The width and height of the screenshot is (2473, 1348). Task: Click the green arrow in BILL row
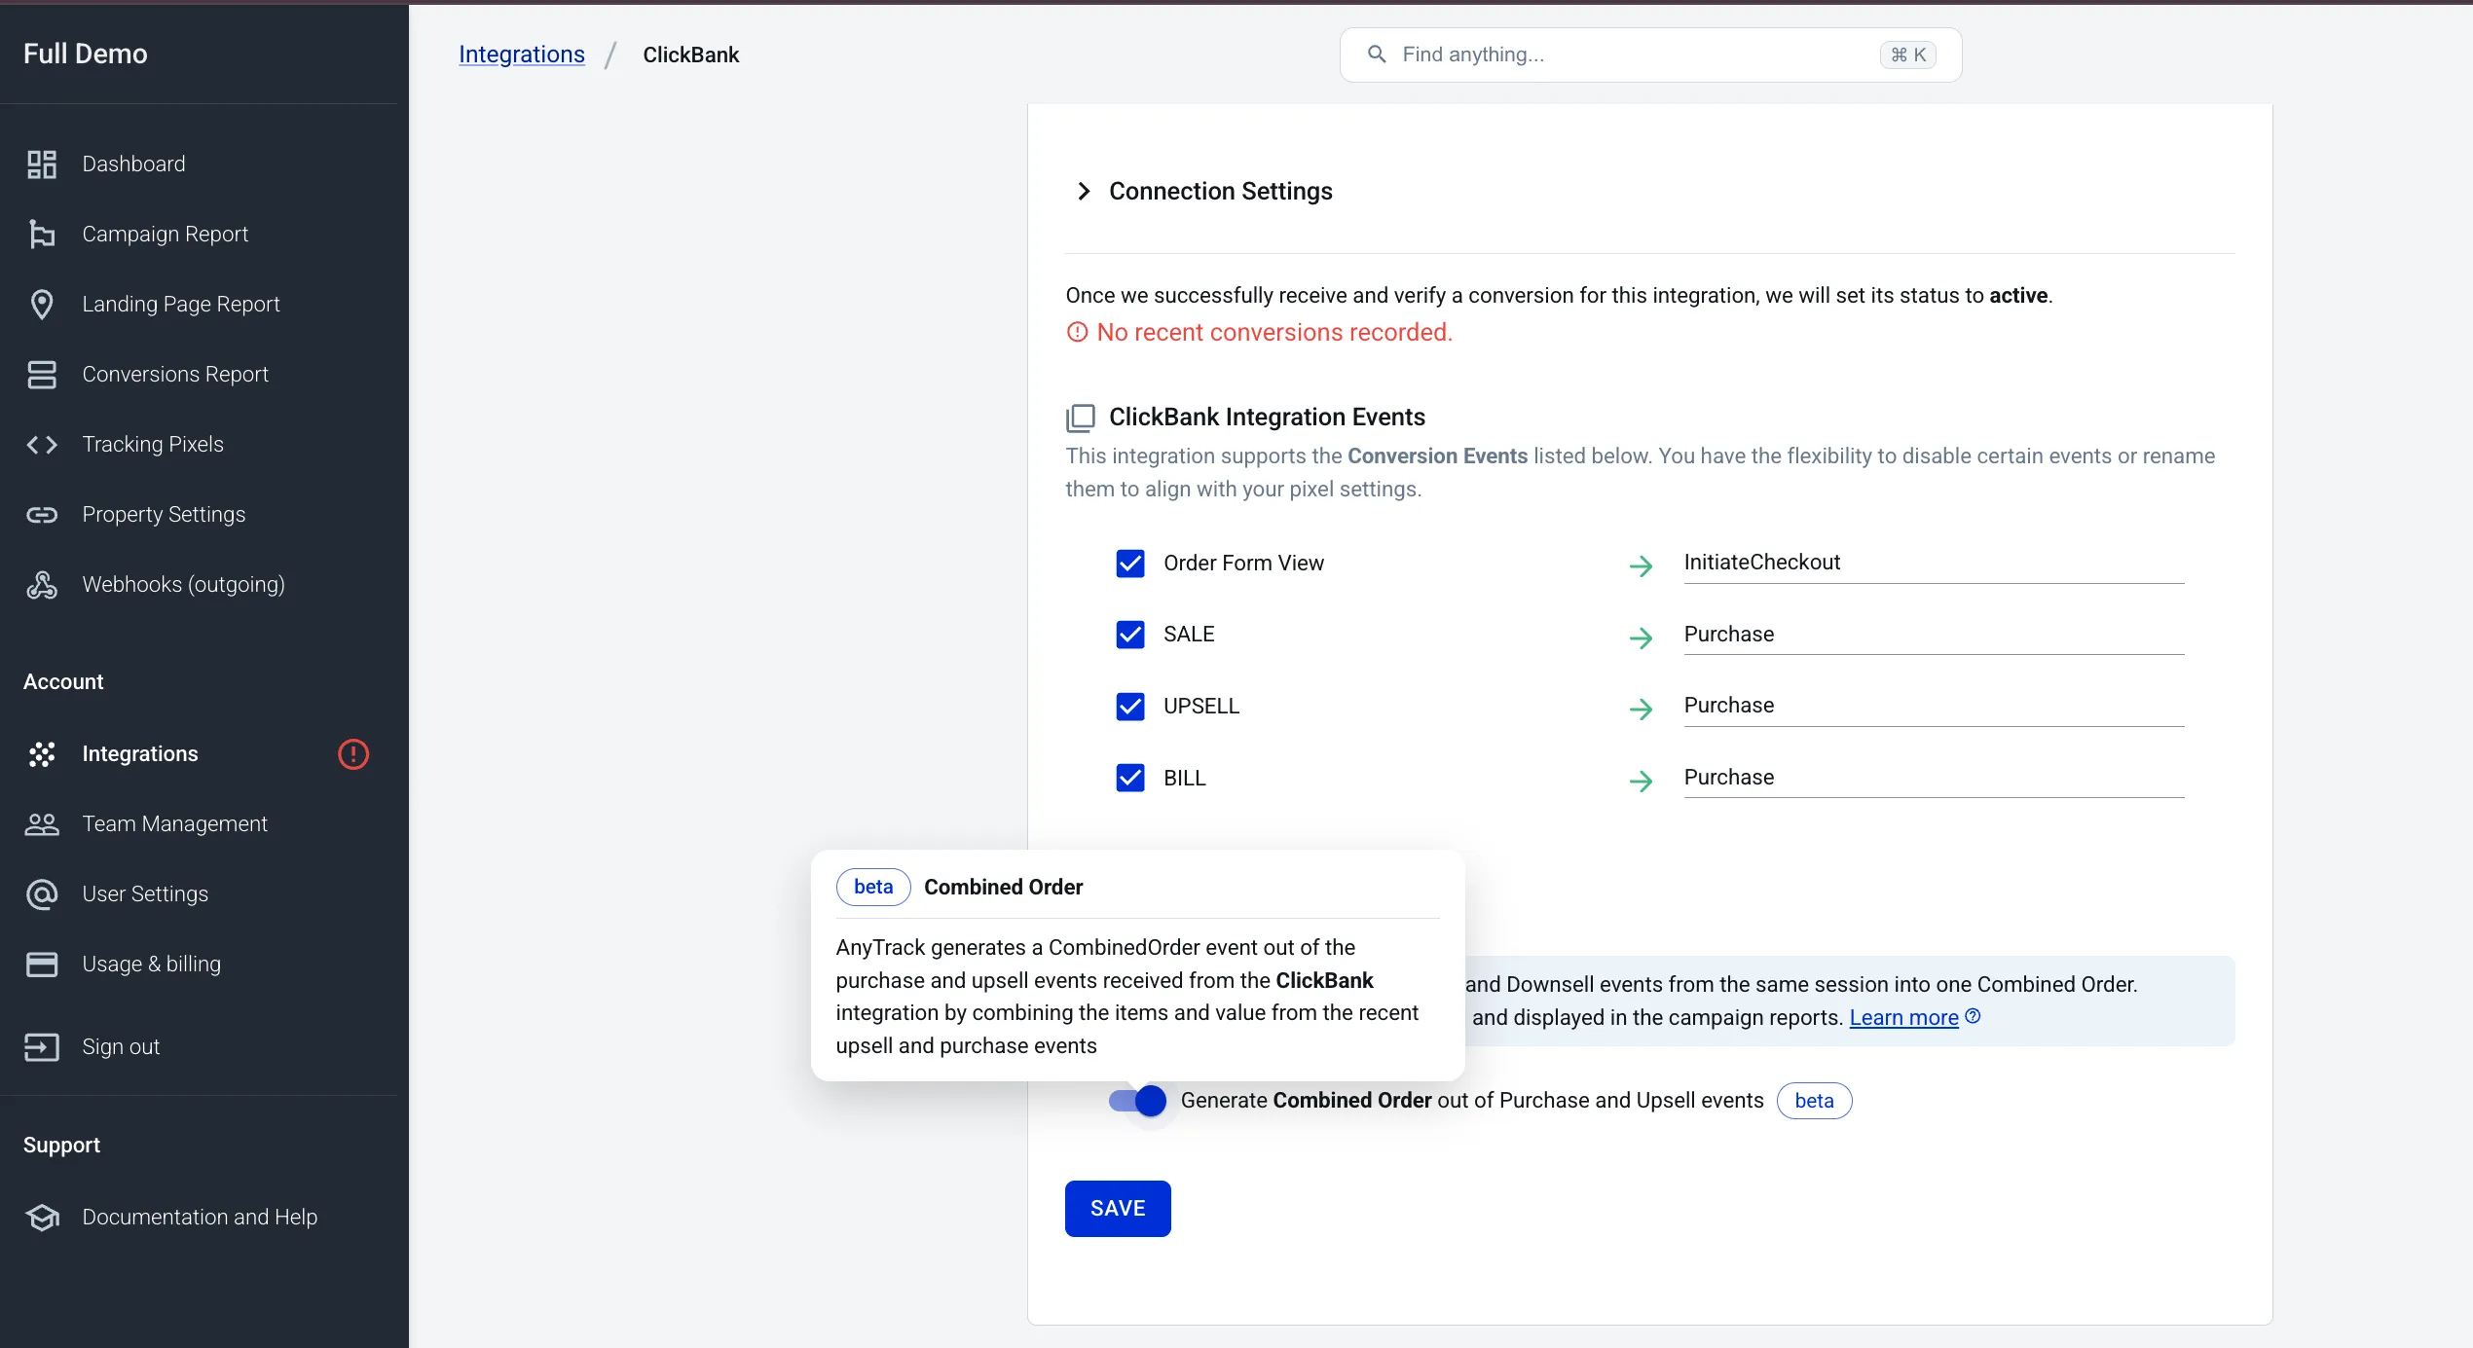[x=1641, y=781]
